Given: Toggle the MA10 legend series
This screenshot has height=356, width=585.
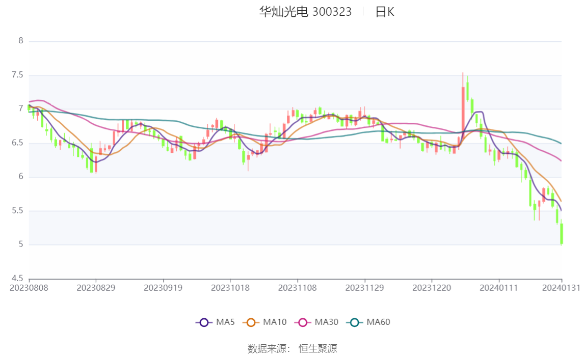Looking at the screenshot, I should [x=264, y=322].
